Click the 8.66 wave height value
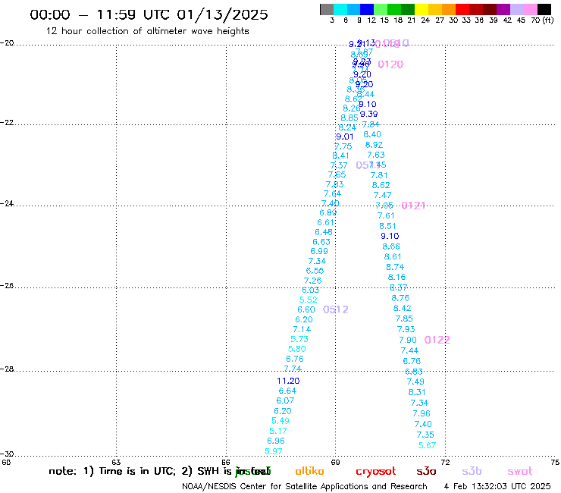Viewport: 561px width, 493px height. point(391,246)
